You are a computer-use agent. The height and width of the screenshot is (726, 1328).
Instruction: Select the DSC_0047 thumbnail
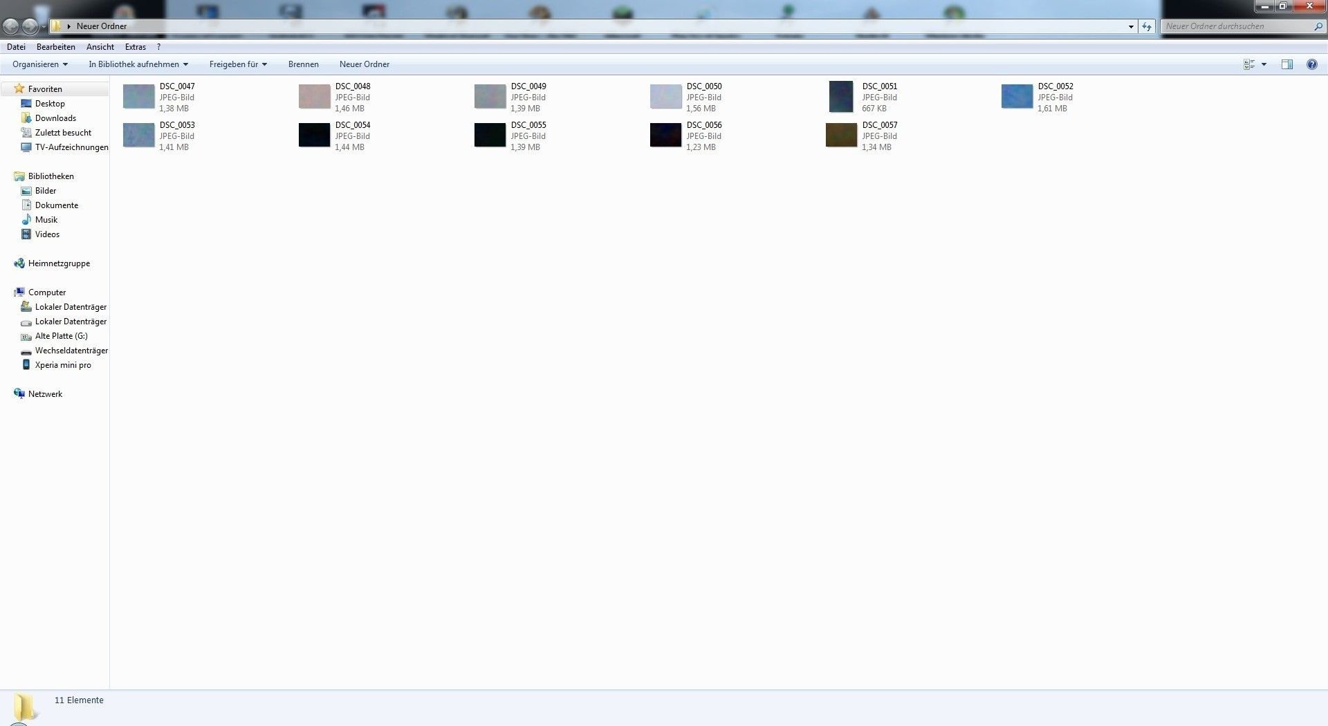(139, 97)
